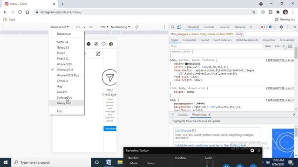Click the Send Message button
The height and width of the screenshot is (167, 298).
[x=110, y=128]
